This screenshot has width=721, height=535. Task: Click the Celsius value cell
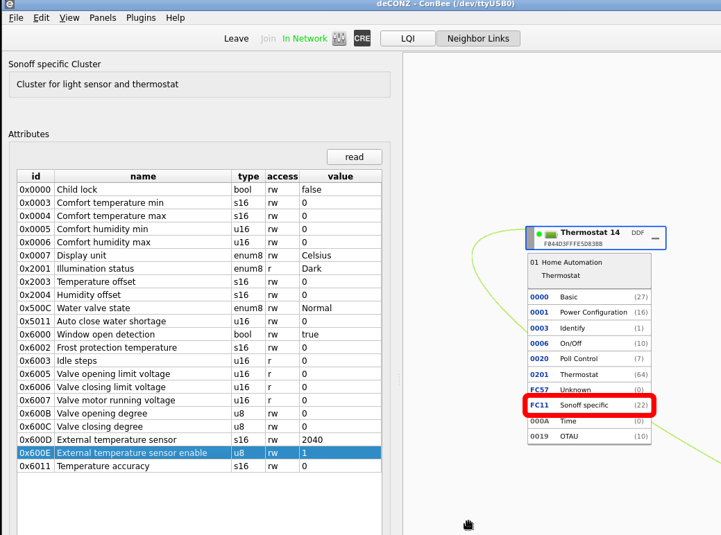pos(340,255)
